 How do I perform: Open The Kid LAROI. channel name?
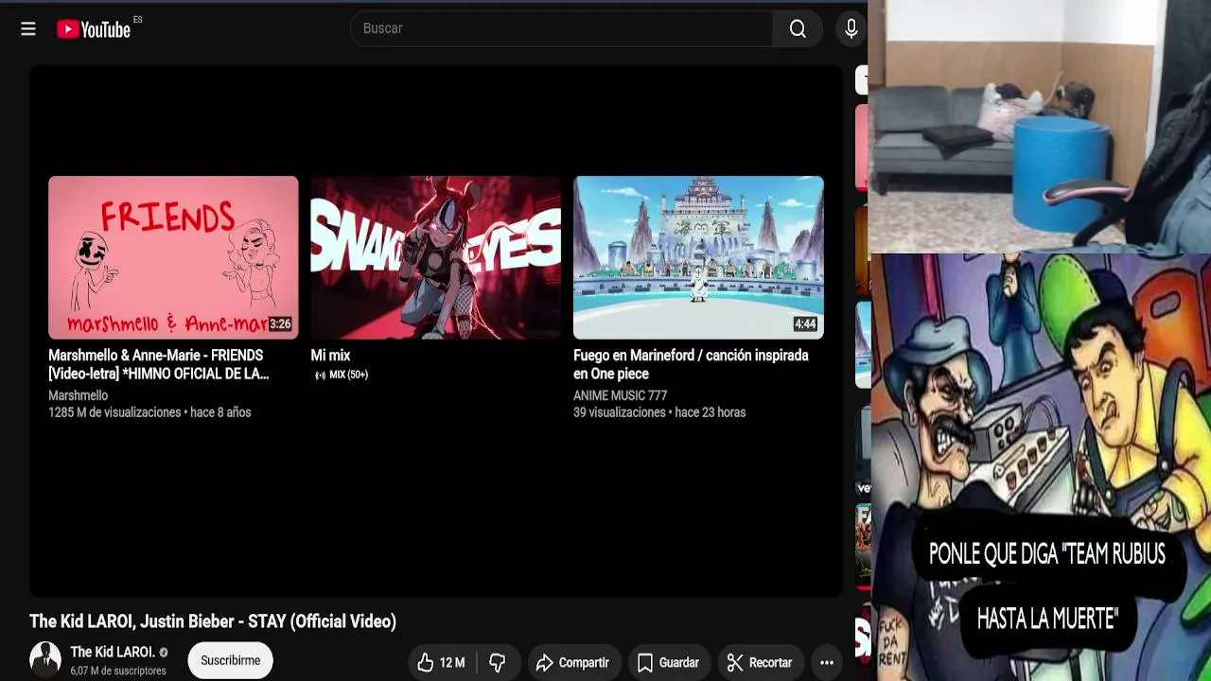pos(113,652)
